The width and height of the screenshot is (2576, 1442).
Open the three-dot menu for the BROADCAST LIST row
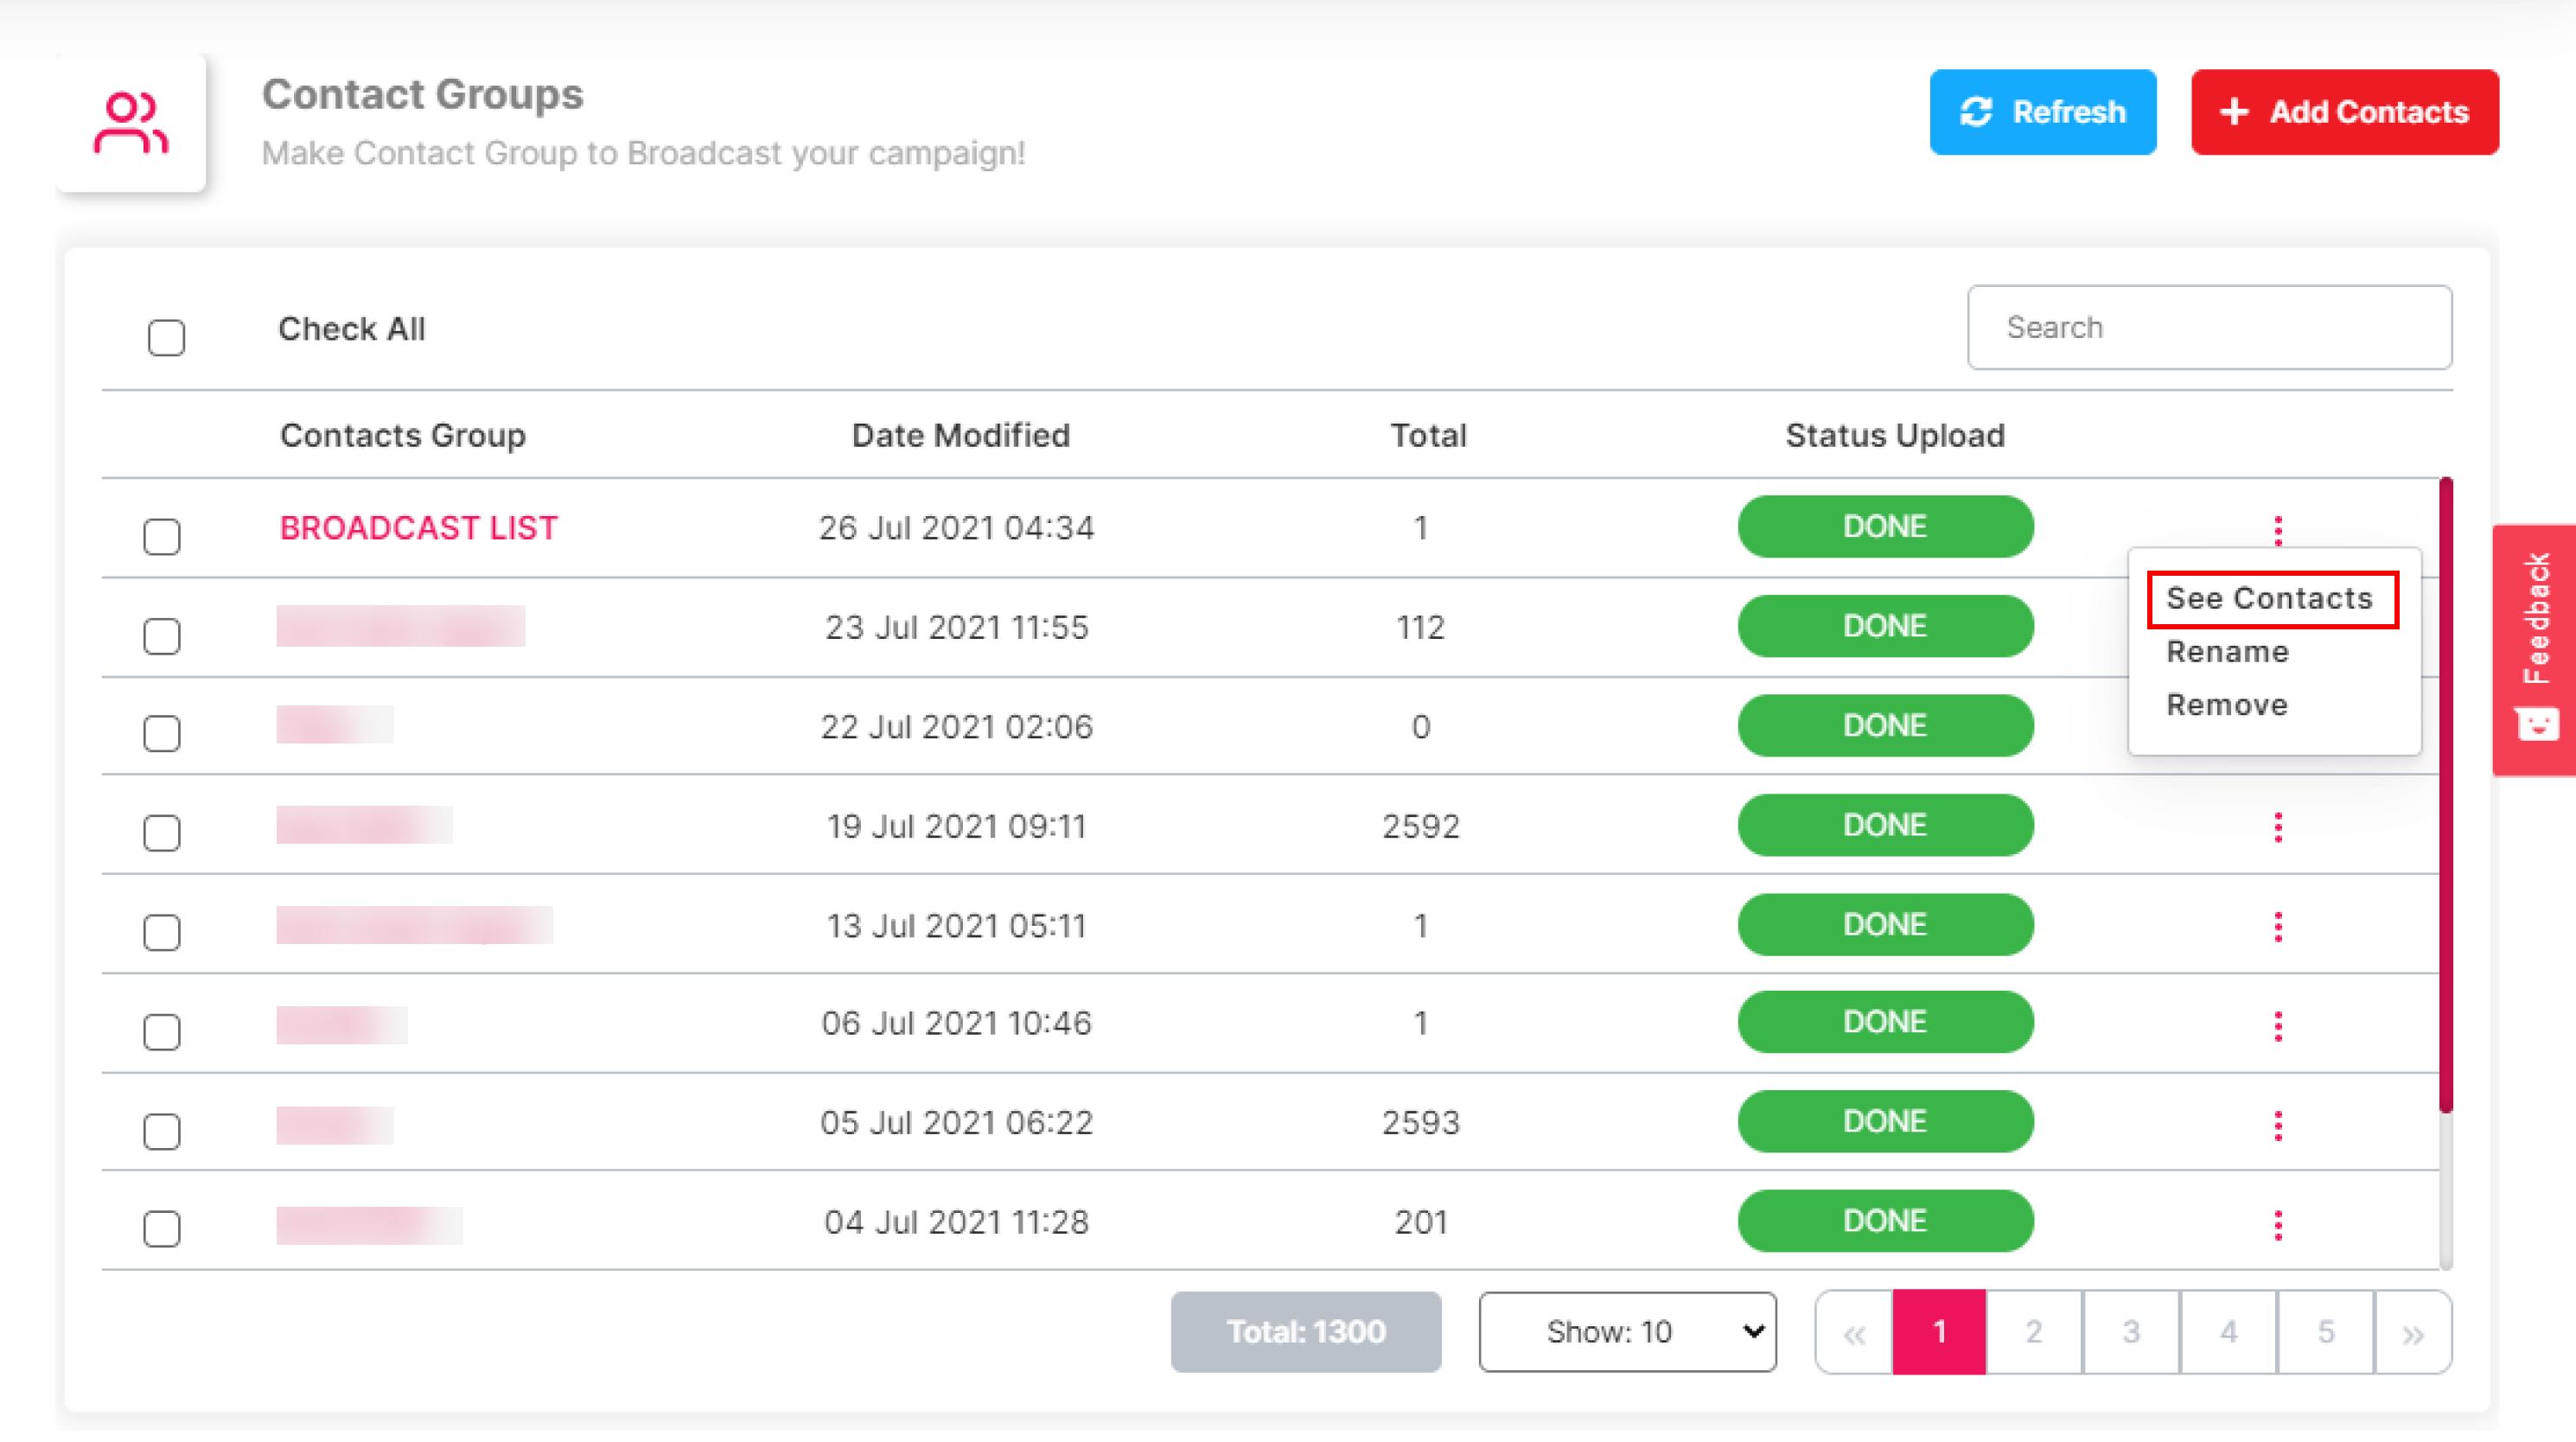tap(2277, 530)
